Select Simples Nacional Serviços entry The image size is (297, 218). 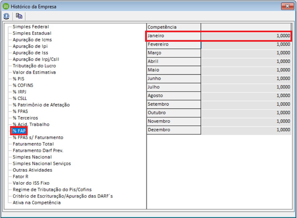pos(42,164)
